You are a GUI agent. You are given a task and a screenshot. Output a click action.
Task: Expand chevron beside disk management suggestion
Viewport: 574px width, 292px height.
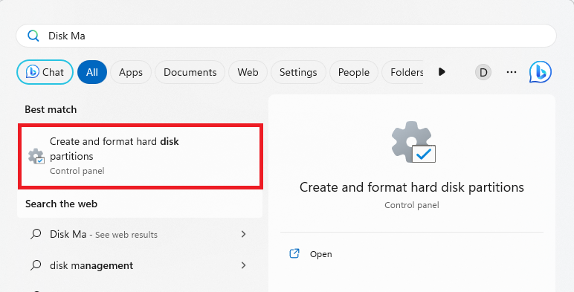click(x=243, y=265)
